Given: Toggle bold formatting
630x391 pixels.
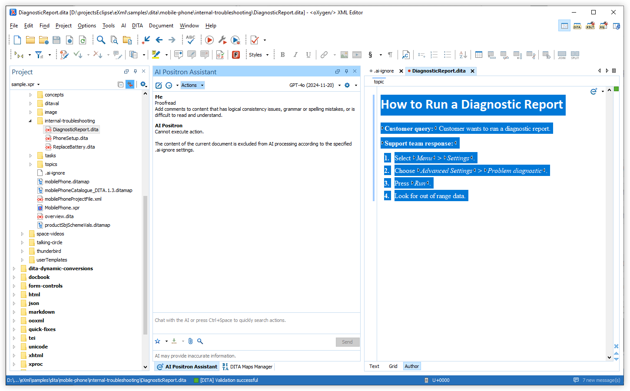Looking at the screenshot, I should click(x=283, y=55).
